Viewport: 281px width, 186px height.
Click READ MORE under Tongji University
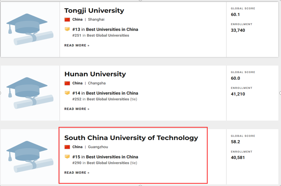coord(77,45)
